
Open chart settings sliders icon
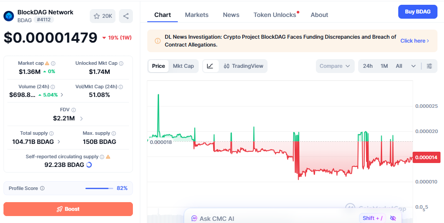(430, 66)
